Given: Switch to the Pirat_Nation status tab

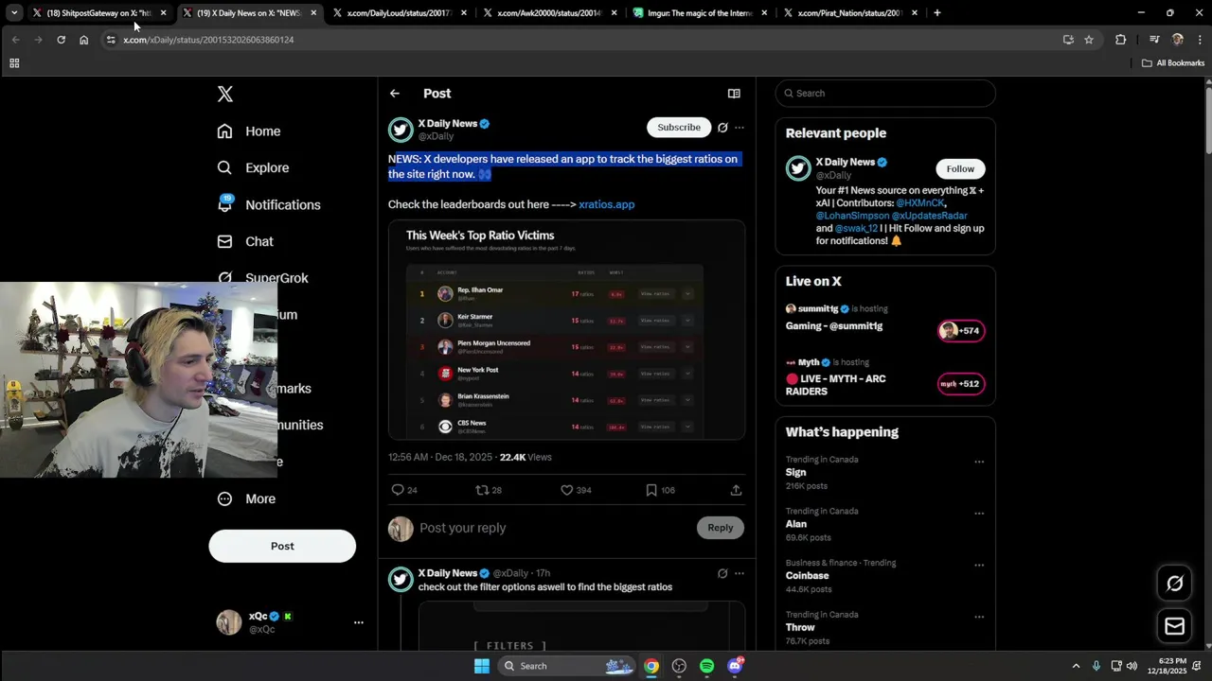Looking at the screenshot, I should pyautogui.click(x=849, y=13).
